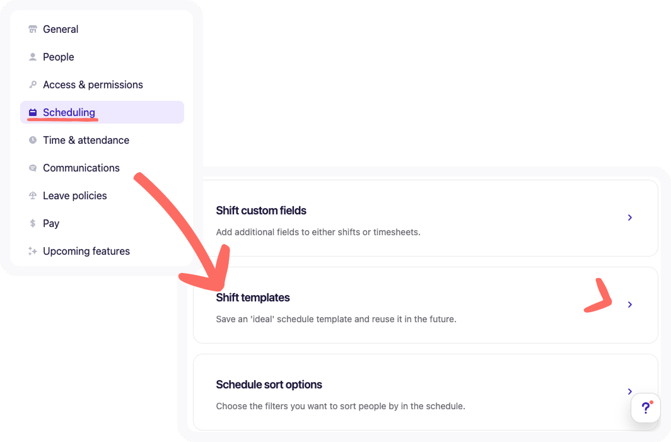Click the People person icon
The width and height of the screenshot is (671, 442).
click(x=33, y=57)
